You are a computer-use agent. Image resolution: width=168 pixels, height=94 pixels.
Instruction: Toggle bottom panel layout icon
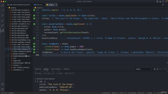pos(160,2)
